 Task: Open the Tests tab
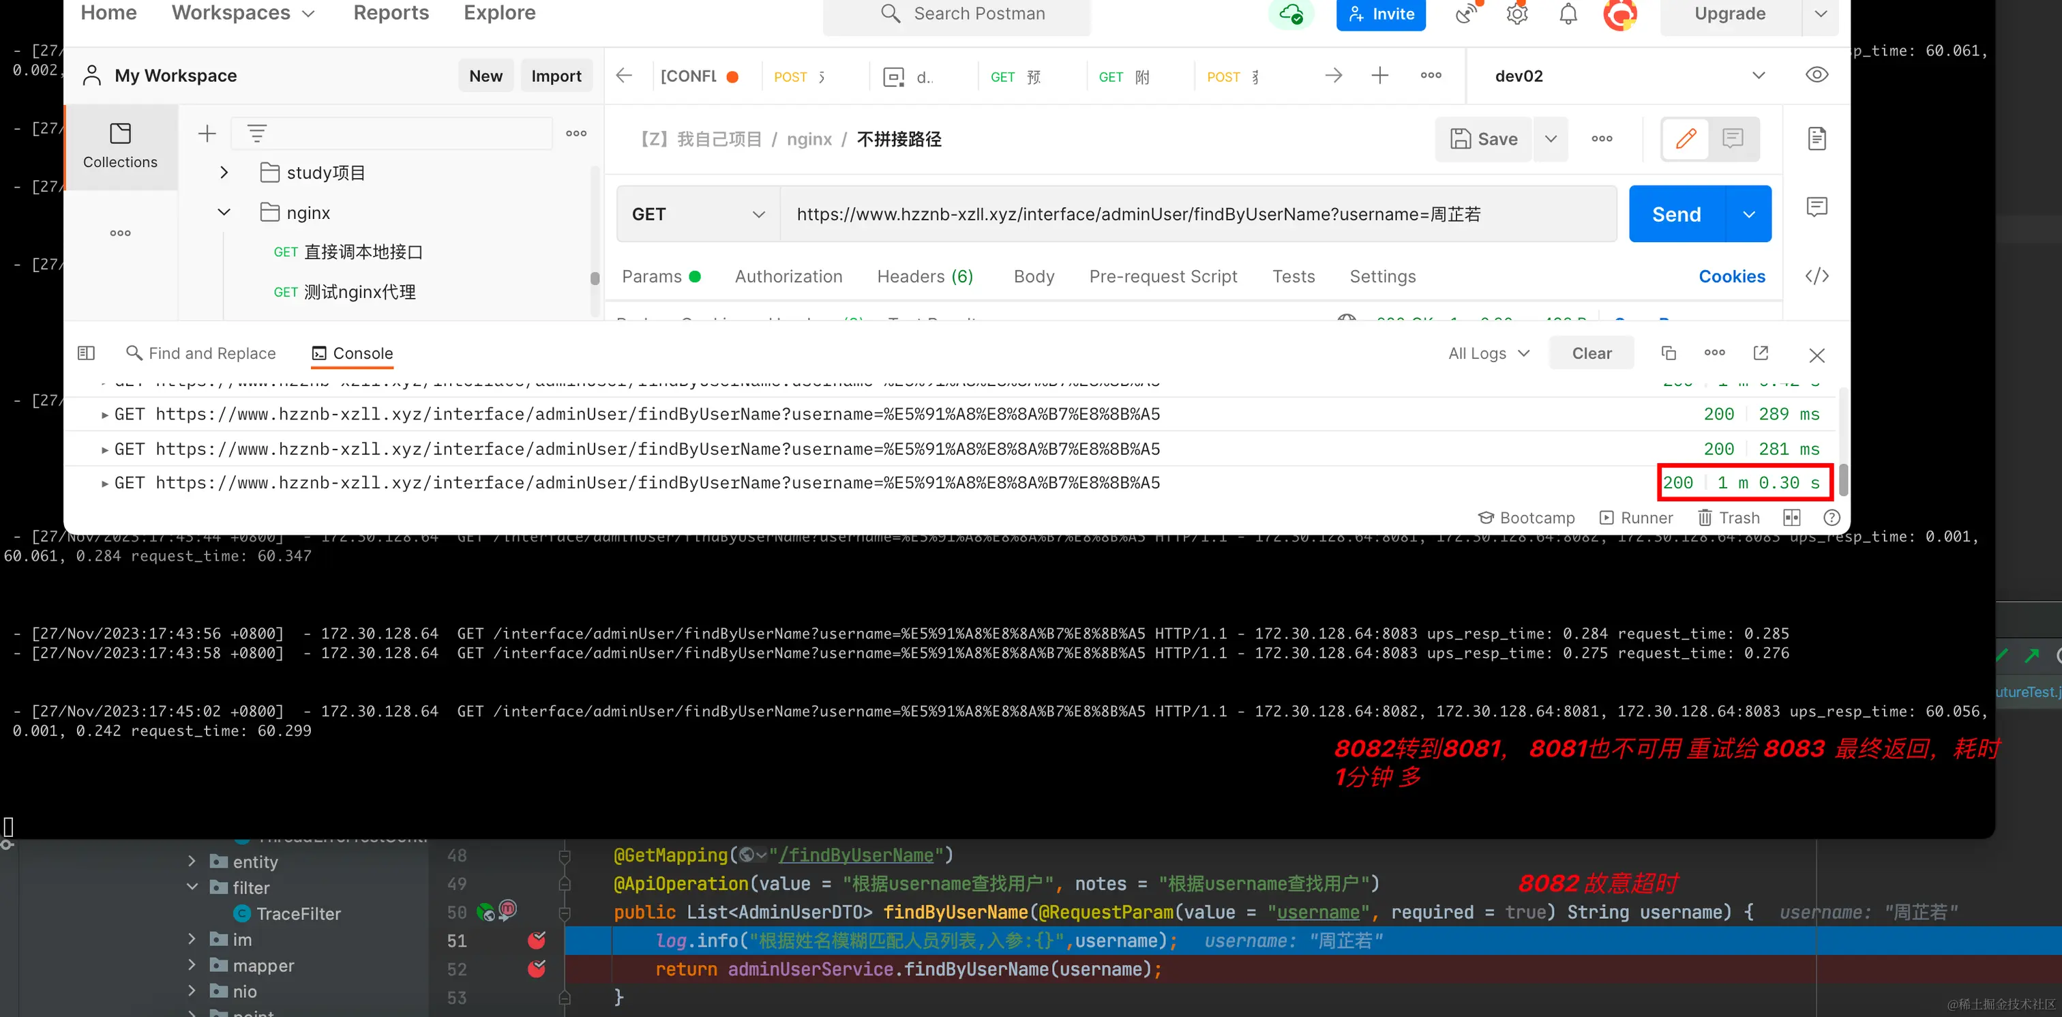click(1294, 276)
